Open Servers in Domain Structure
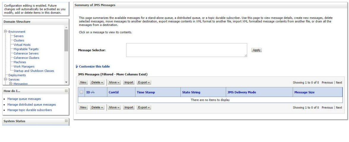349x142 pixels. click(x=18, y=36)
